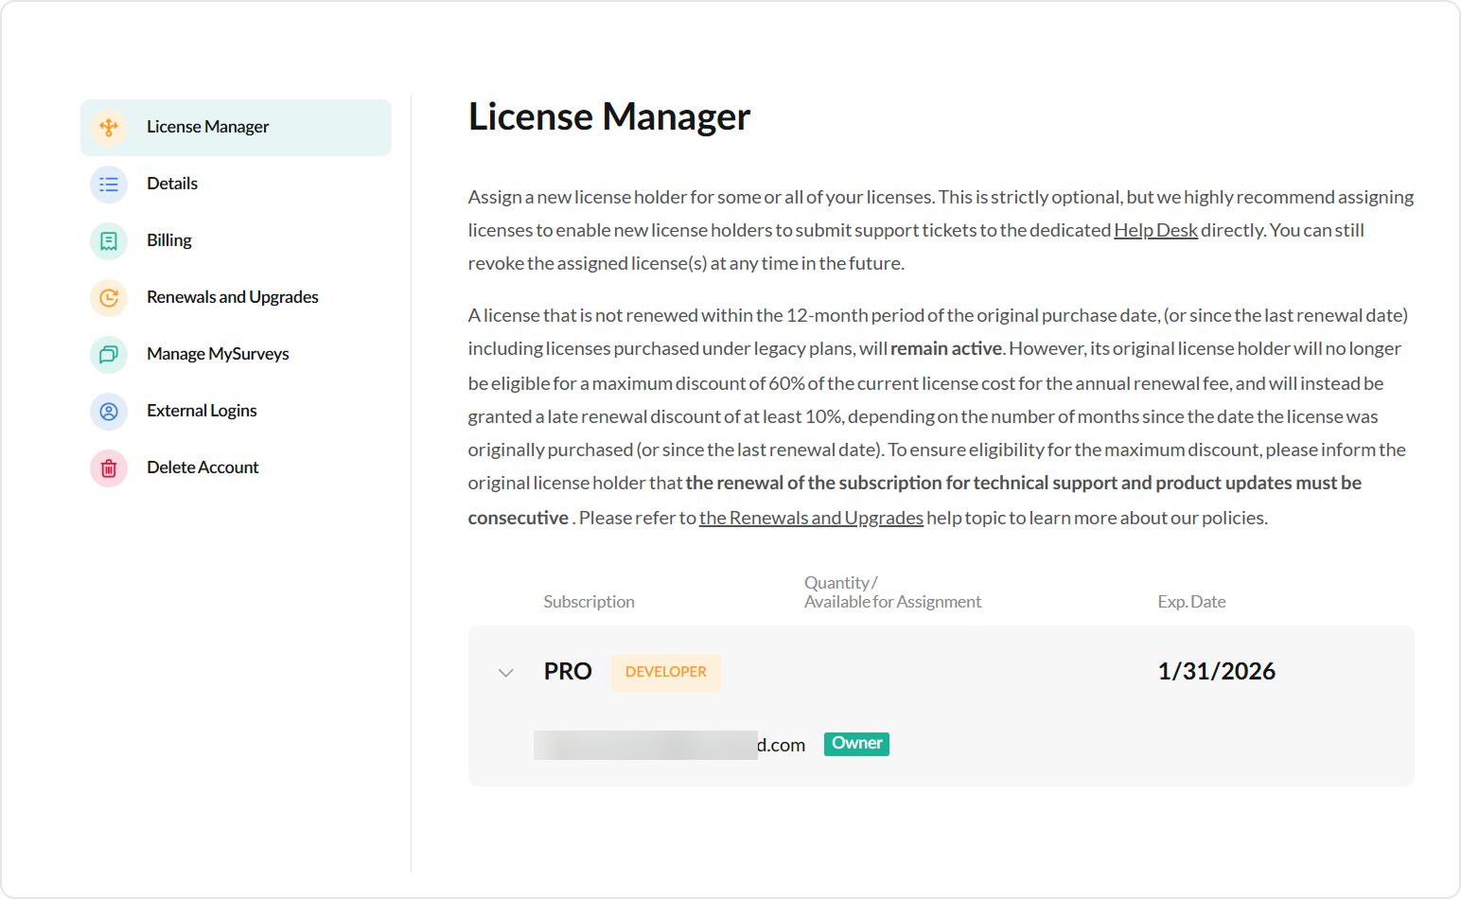Click the Details list icon

pos(109,184)
